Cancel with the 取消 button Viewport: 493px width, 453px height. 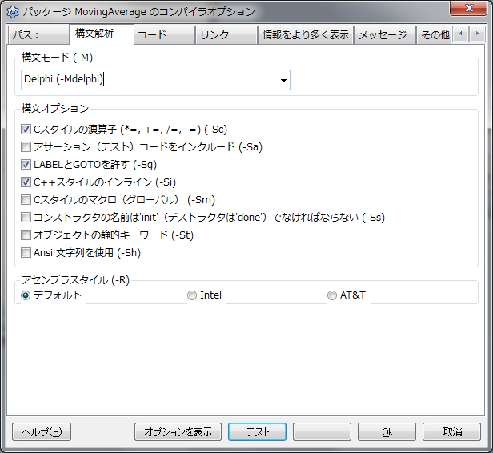pyautogui.click(x=451, y=432)
